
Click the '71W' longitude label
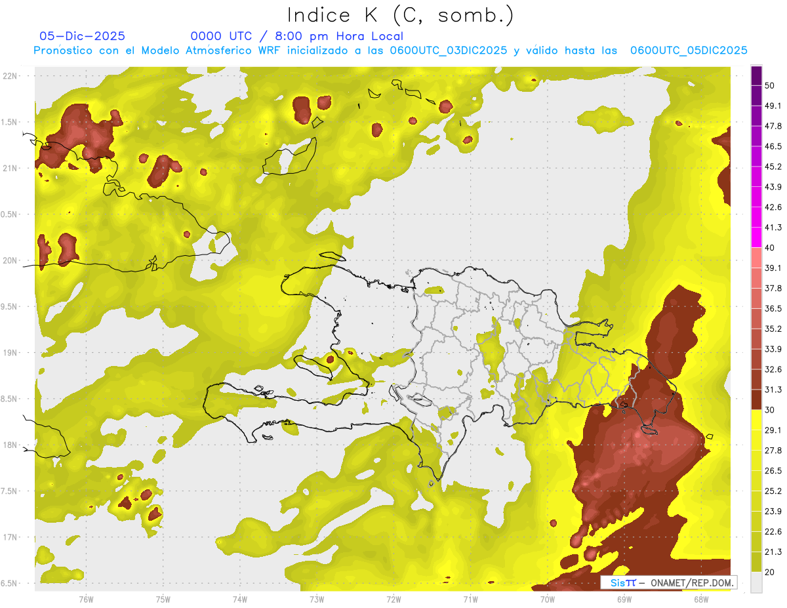[470, 599]
